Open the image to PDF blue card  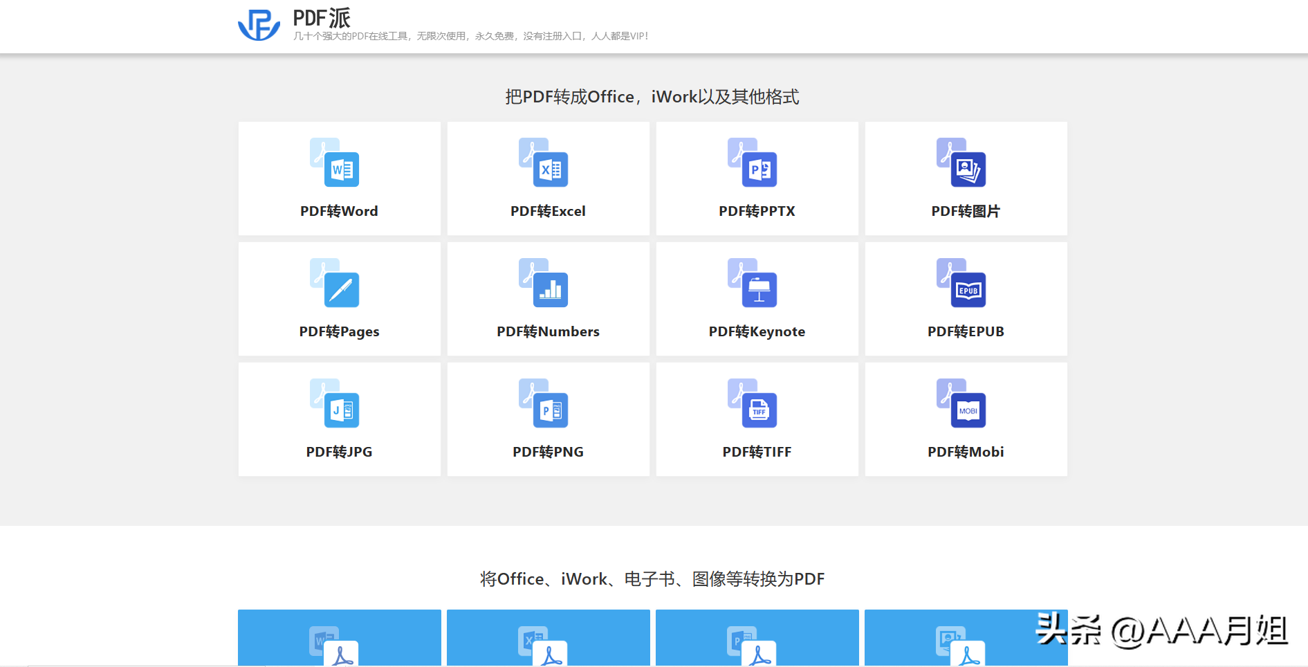tap(966, 638)
